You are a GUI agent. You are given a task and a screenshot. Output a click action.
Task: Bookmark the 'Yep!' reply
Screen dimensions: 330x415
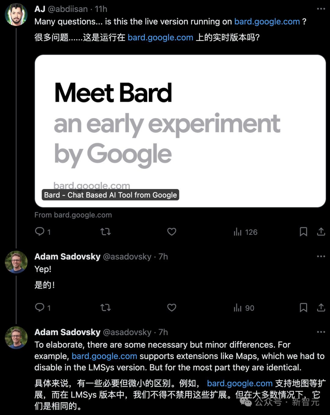tap(303, 307)
